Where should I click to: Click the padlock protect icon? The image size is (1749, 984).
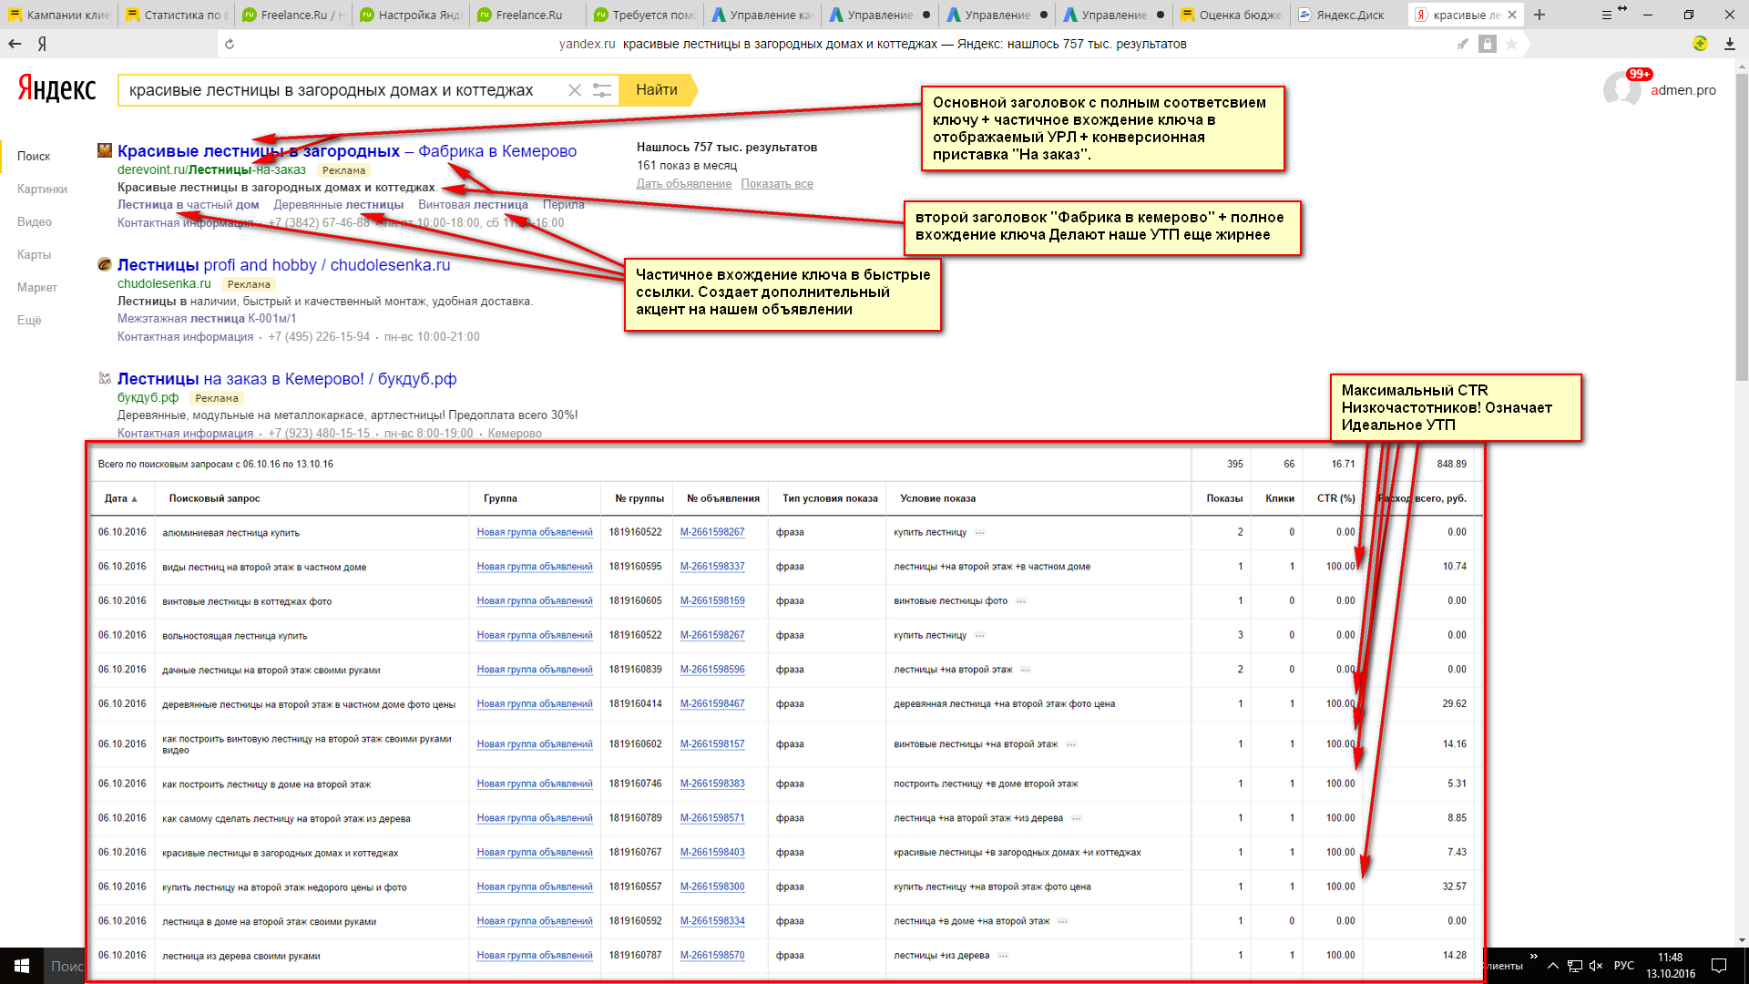click(x=1488, y=44)
